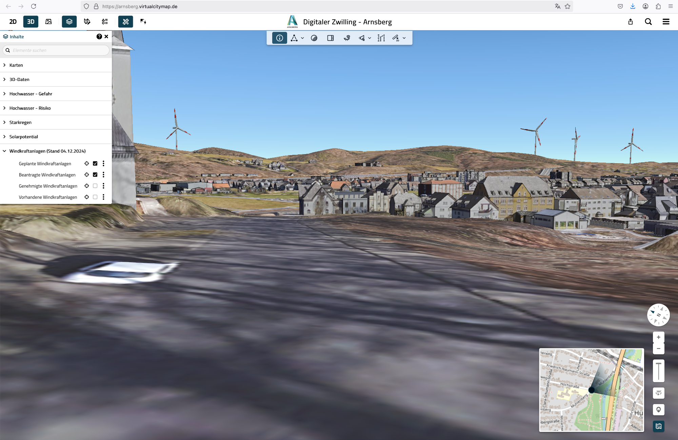Enable Vorhandene Windkraftanlagen layer
The image size is (678, 440).
coord(95,197)
